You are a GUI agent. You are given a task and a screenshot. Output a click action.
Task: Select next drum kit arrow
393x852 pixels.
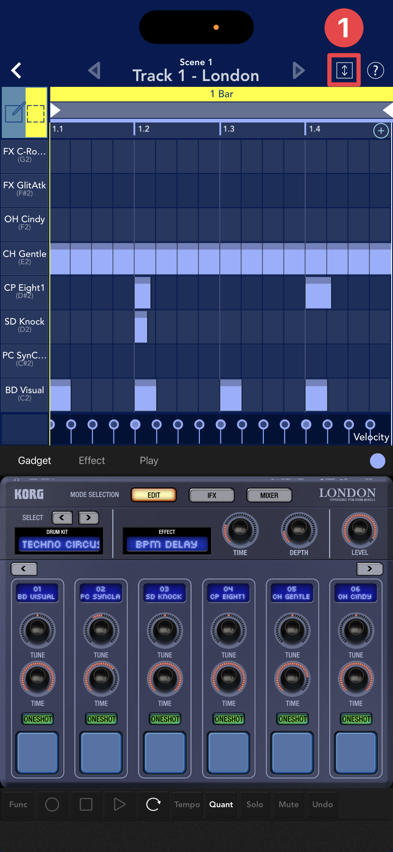tap(88, 518)
